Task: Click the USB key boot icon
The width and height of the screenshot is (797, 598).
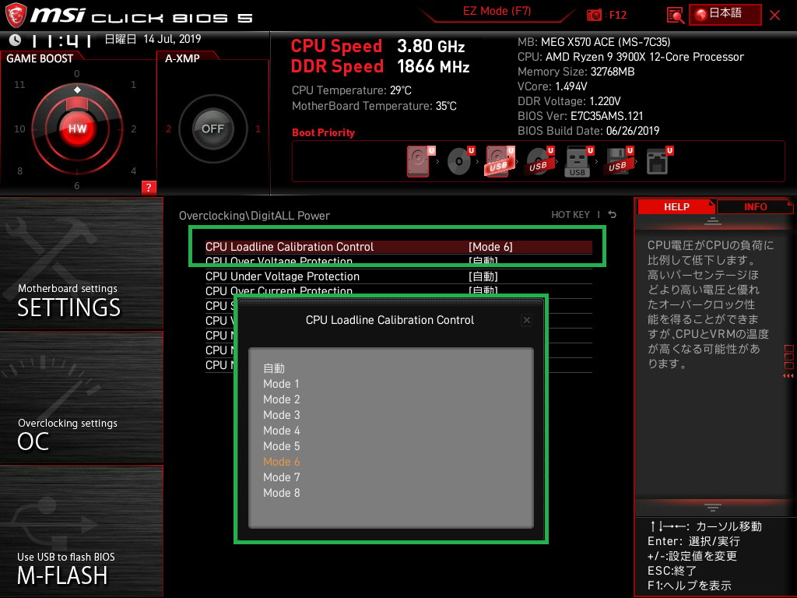Action: [x=578, y=161]
